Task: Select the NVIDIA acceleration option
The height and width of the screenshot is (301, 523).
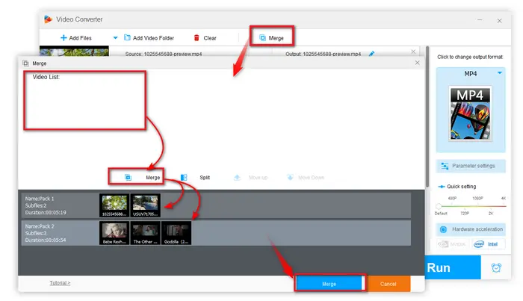Action: [x=452, y=244]
